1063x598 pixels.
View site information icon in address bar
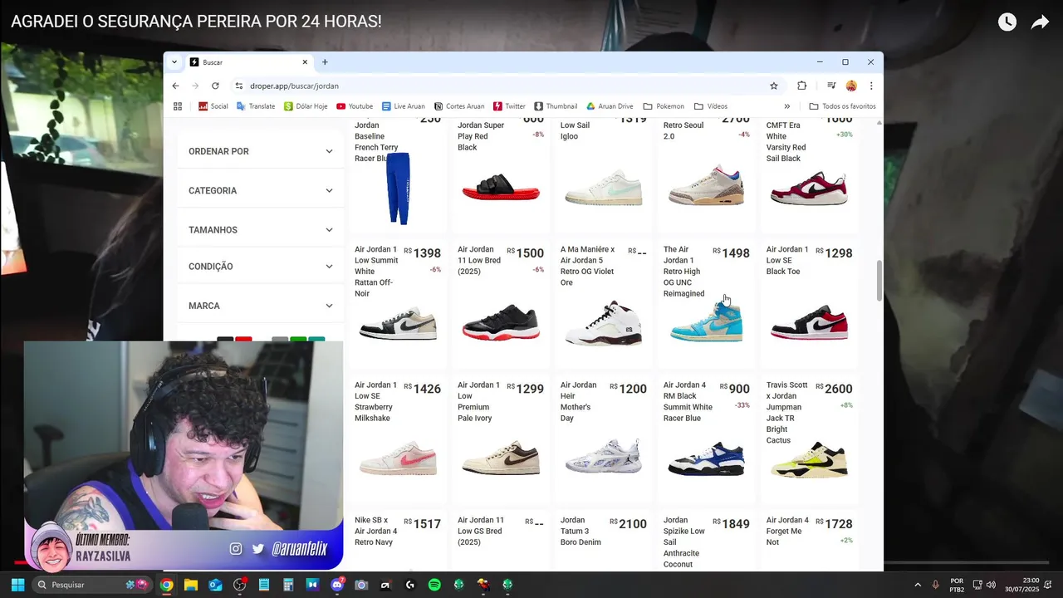(x=239, y=86)
